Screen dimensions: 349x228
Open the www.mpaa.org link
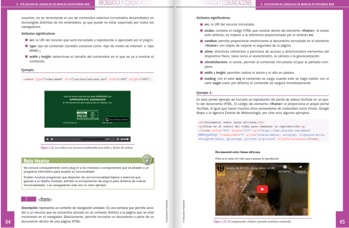[x=107, y=123]
